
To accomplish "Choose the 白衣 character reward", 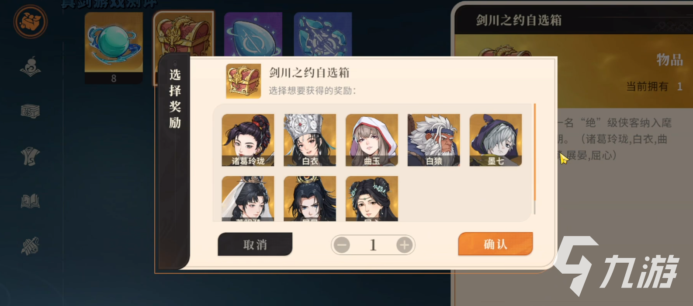I will point(310,140).
